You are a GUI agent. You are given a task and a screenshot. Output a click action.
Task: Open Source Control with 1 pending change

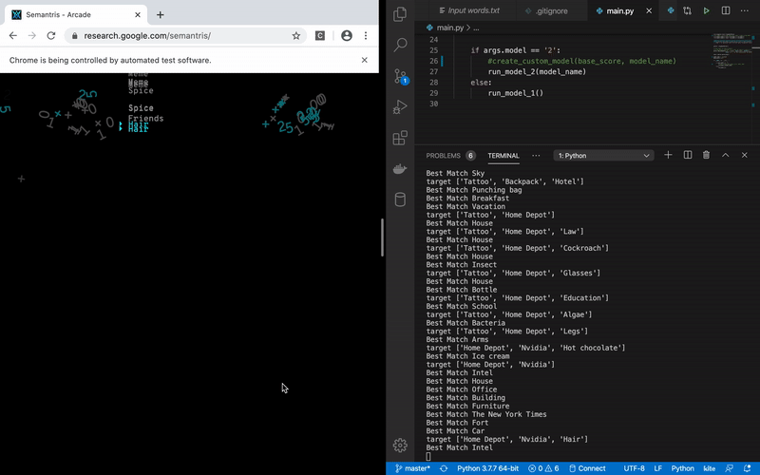point(400,77)
